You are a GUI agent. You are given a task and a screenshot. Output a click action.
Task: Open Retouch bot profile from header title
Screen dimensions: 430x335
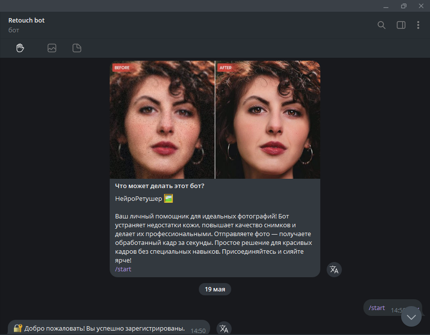pos(26,21)
